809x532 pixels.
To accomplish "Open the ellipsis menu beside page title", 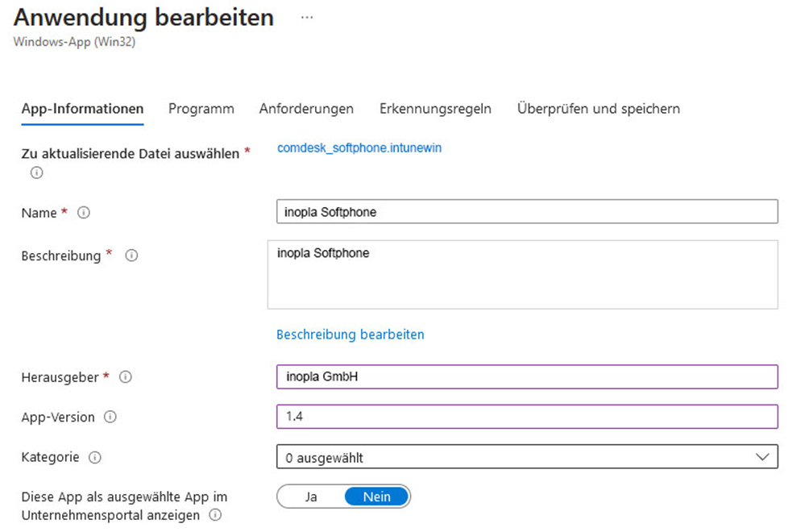I will [x=306, y=18].
